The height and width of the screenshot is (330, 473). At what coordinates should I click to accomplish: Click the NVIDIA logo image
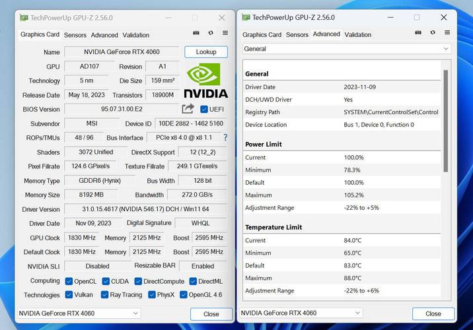[206, 81]
